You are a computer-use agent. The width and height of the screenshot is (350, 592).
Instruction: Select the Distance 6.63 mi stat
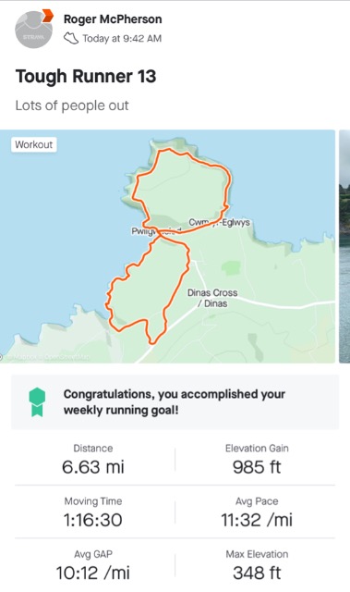[x=93, y=460]
